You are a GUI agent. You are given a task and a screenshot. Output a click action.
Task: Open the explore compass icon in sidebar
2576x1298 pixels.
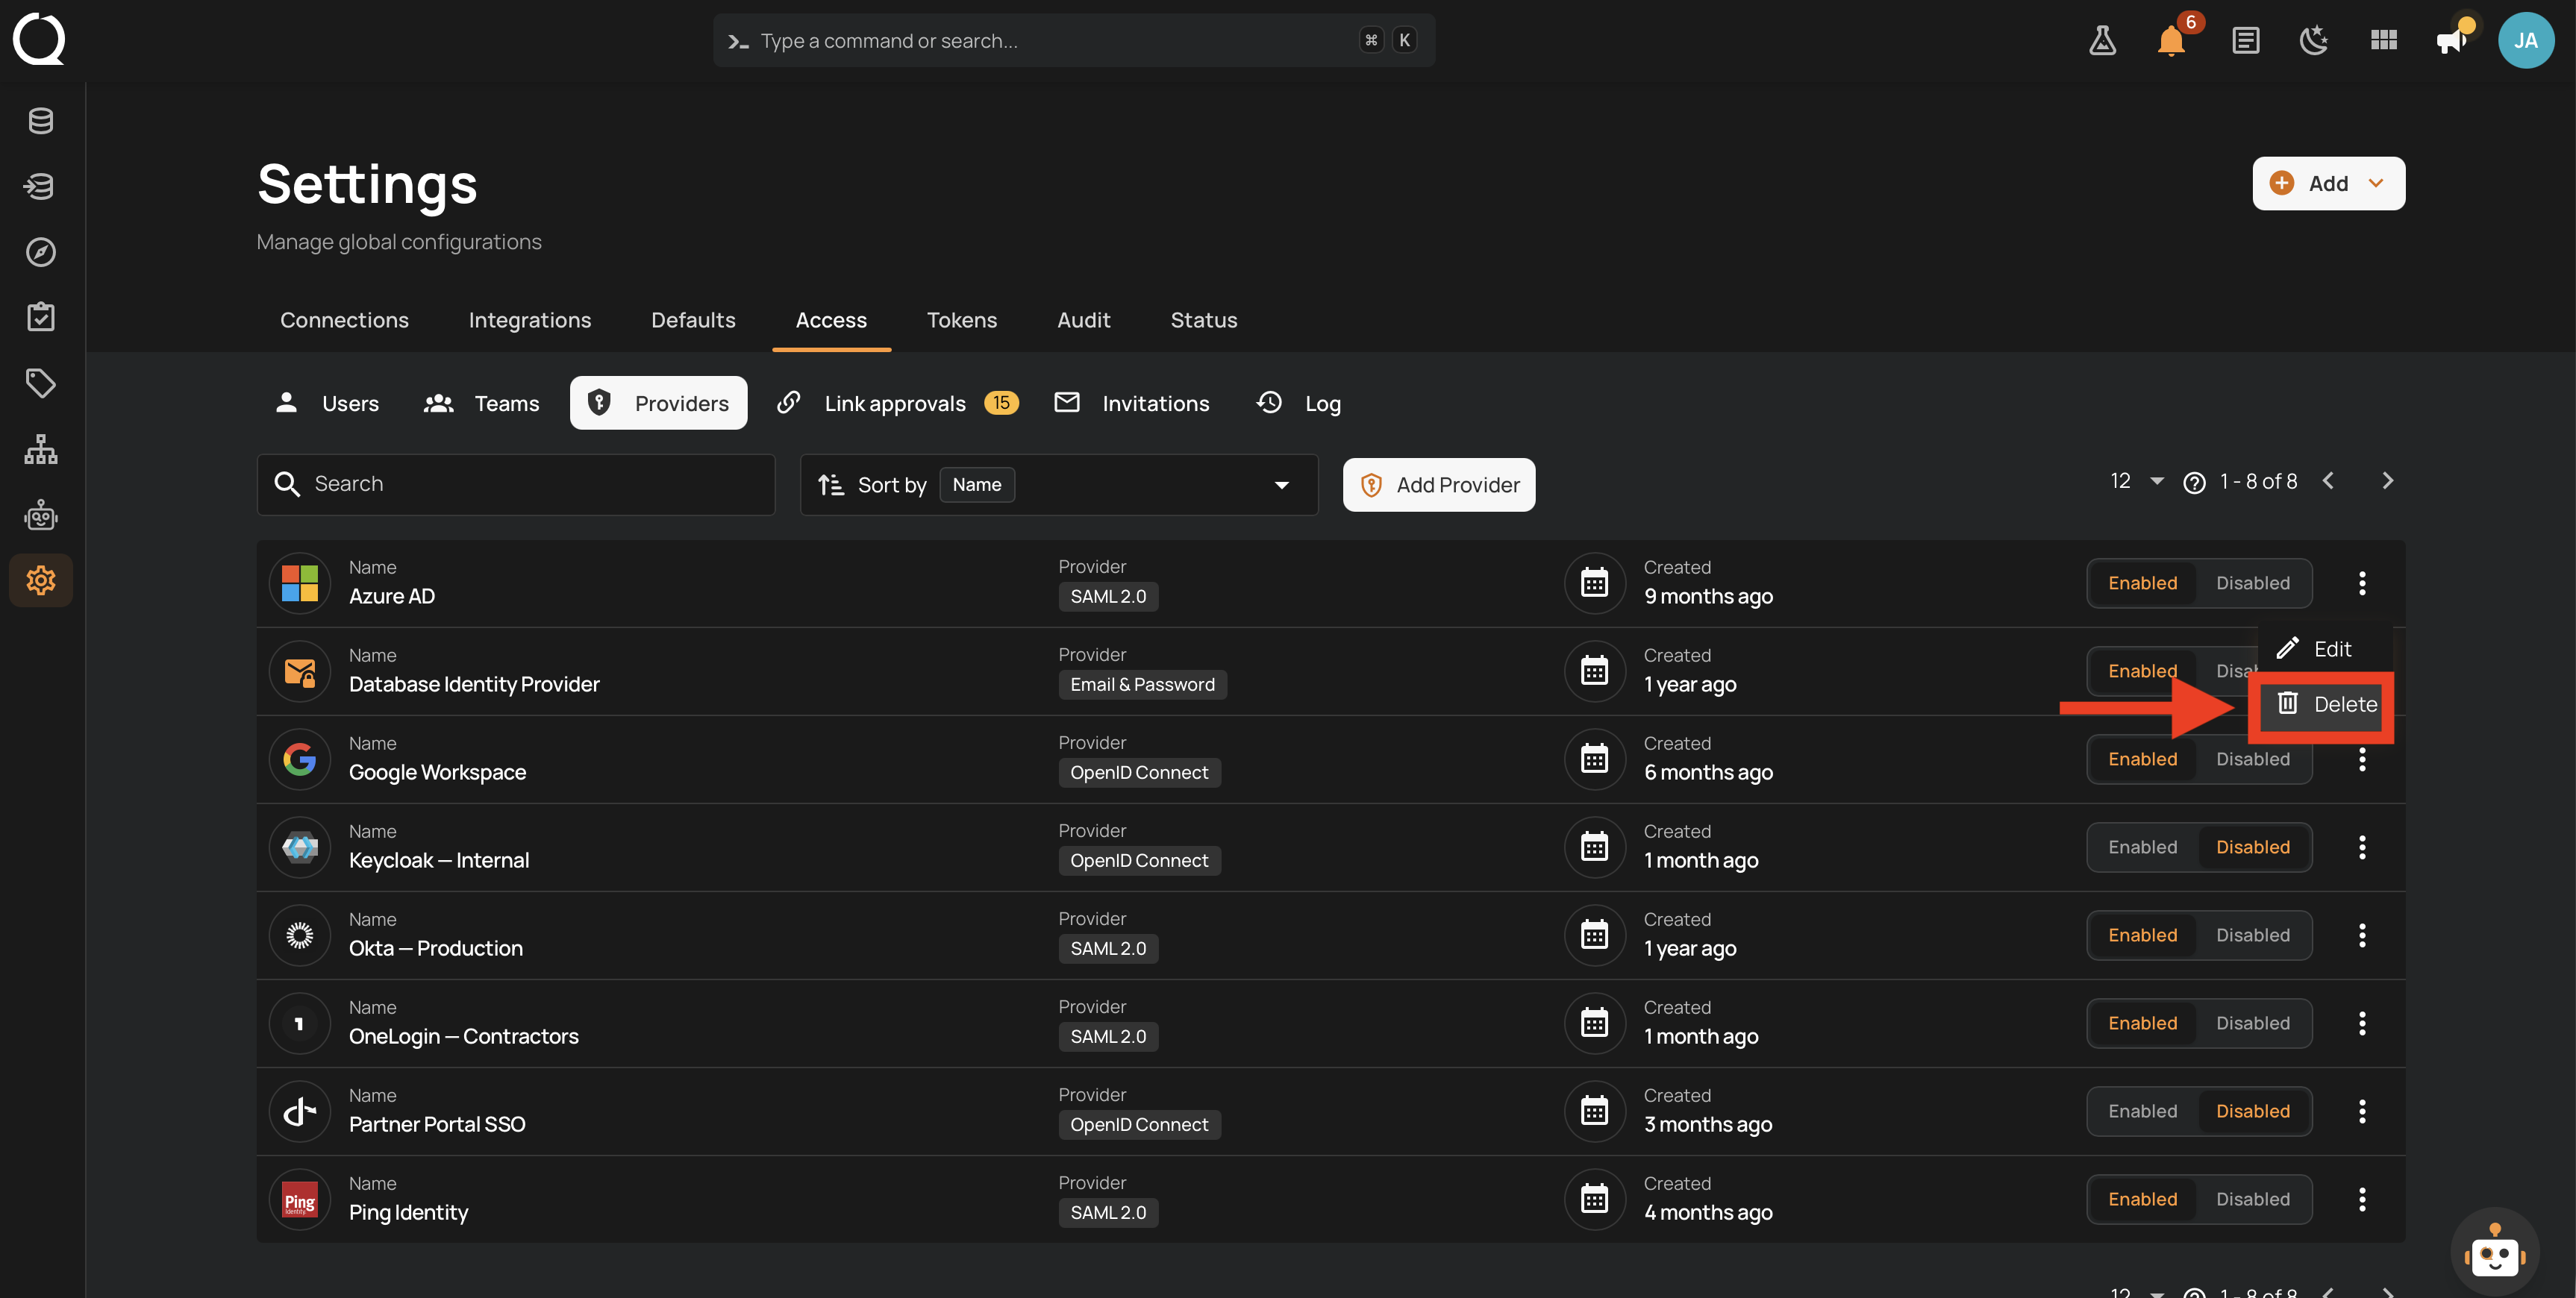[41, 252]
